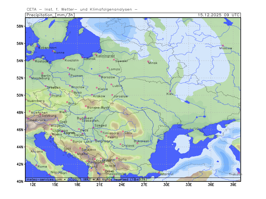Viewport: 266px width, 199px height.
Task: Click the Craiova city label
Action: point(128,145)
